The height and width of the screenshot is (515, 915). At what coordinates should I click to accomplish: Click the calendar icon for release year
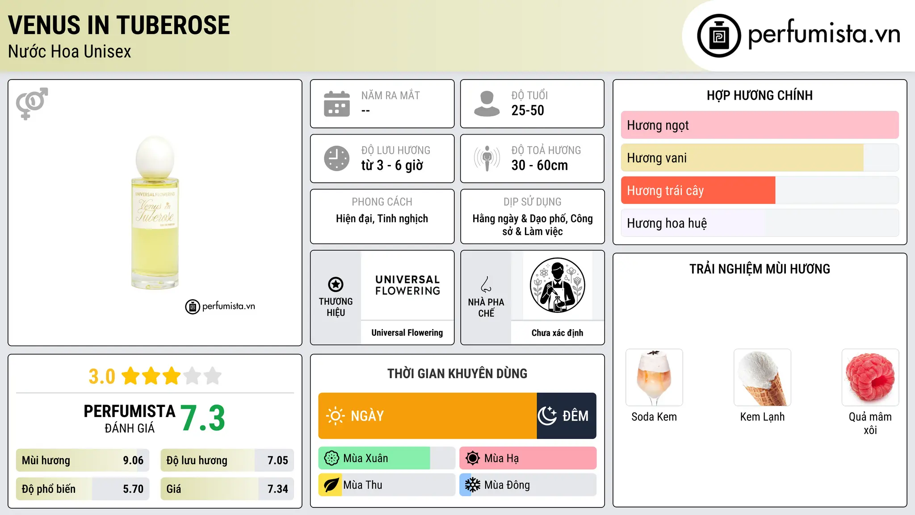pos(337,104)
